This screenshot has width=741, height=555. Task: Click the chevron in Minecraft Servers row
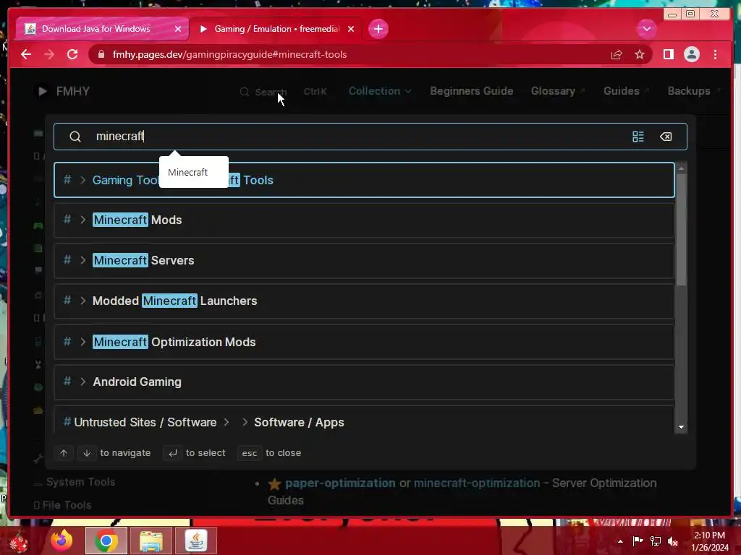pos(82,260)
